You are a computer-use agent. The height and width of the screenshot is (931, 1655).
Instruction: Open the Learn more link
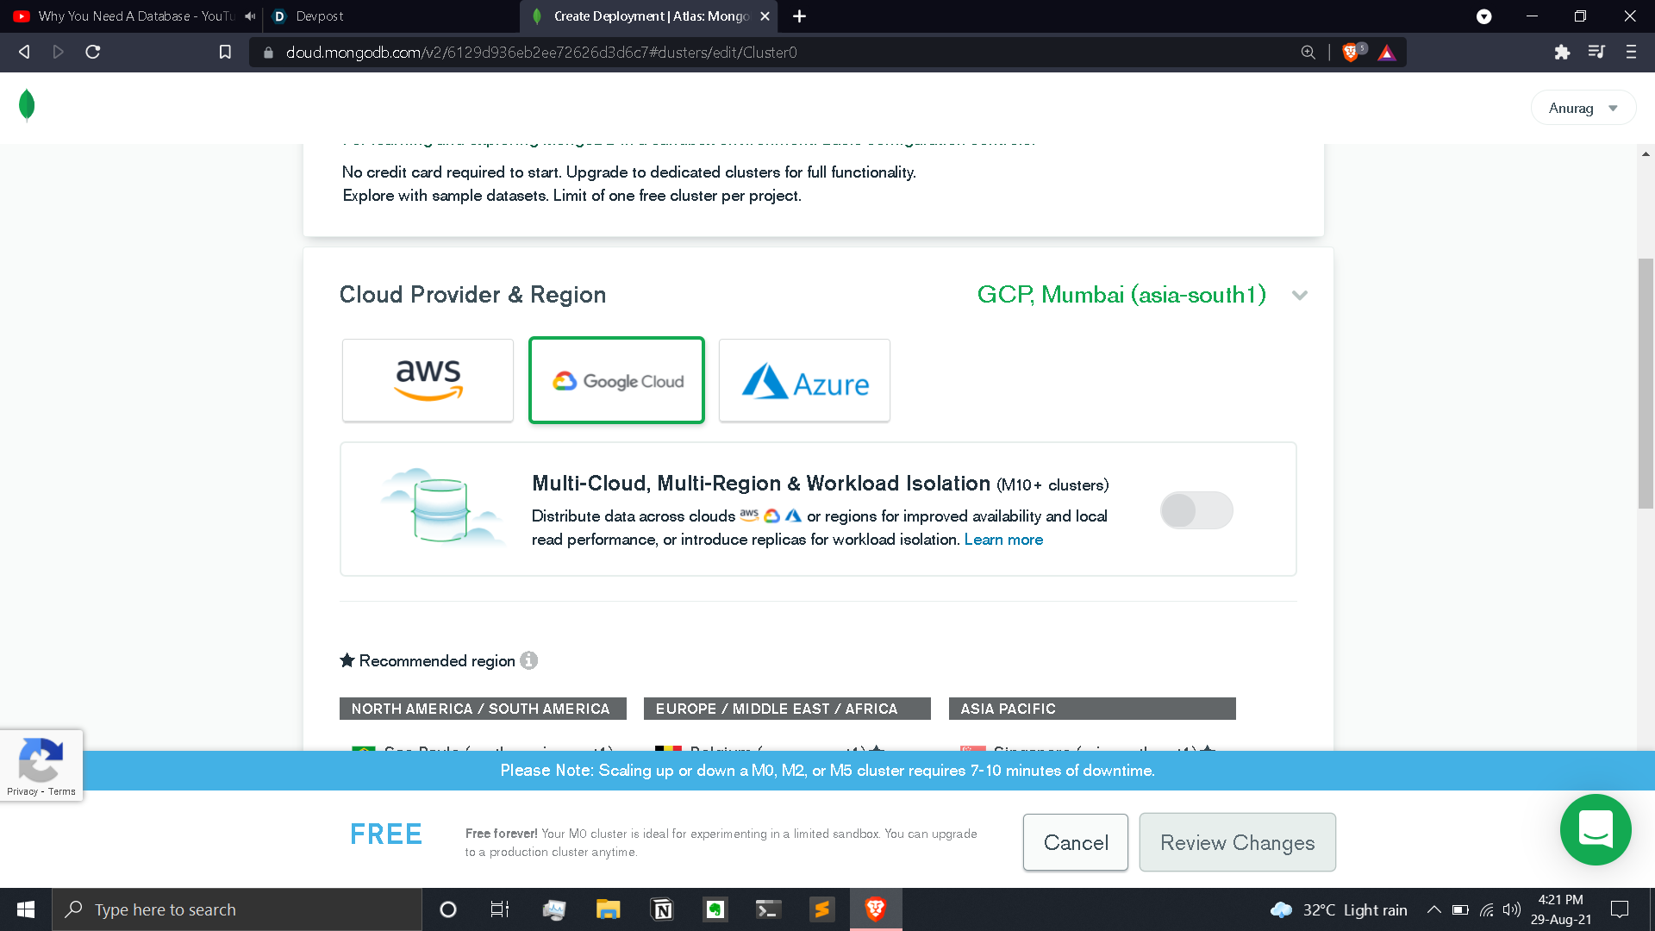click(x=1003, y=540)
